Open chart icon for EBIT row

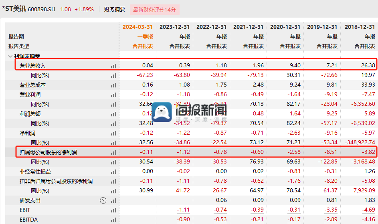pyautogui.click(x=113, y=210)
